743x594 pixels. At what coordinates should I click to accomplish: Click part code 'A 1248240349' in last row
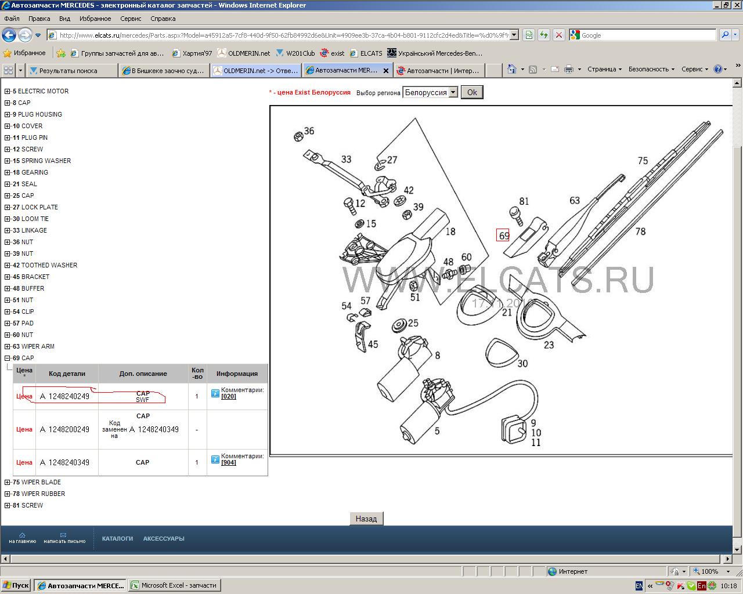pyautogui.click(x=64, y=462)
